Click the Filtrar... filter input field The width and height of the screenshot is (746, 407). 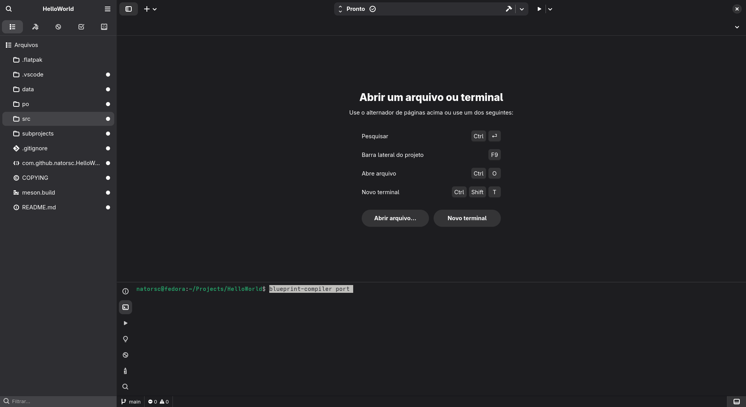point(58,401)
